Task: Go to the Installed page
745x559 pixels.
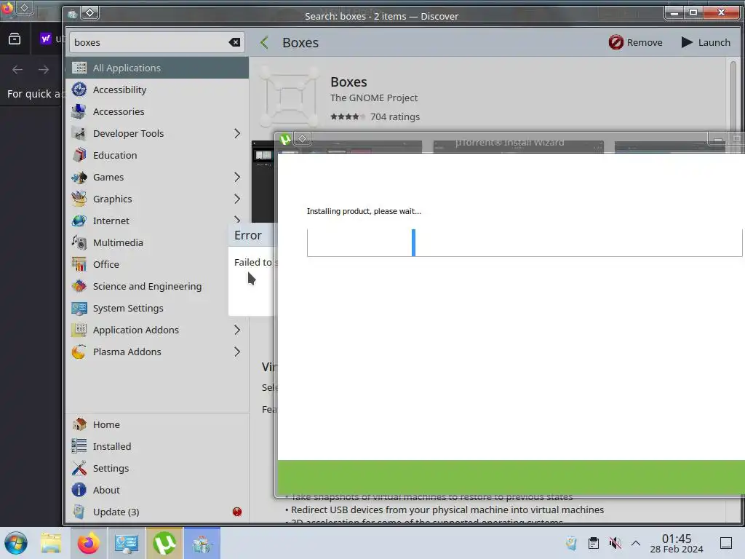Action: point(157,446)
